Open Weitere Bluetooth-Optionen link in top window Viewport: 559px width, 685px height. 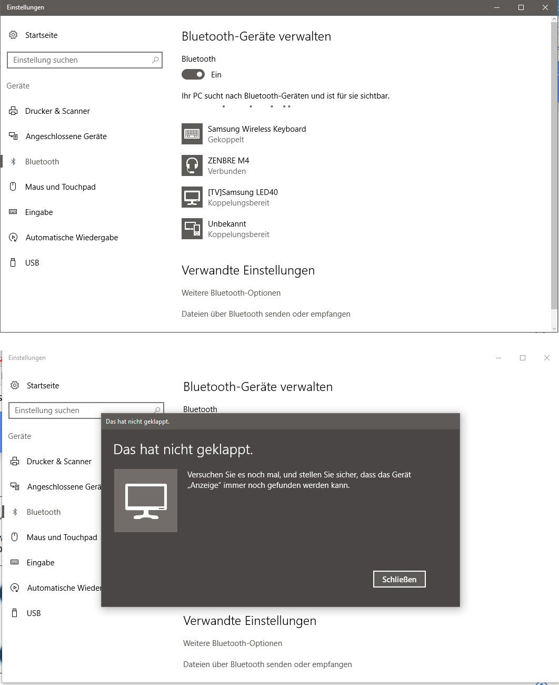point(231,293)
